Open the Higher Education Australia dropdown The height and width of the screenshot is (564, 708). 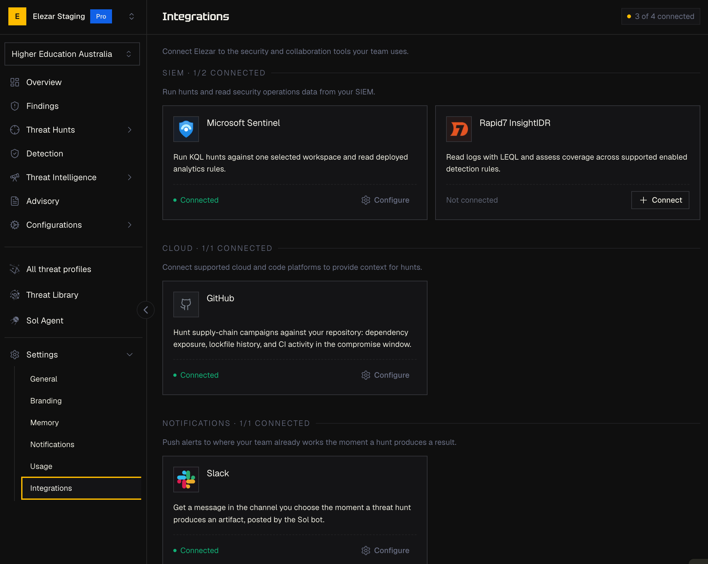72,54
